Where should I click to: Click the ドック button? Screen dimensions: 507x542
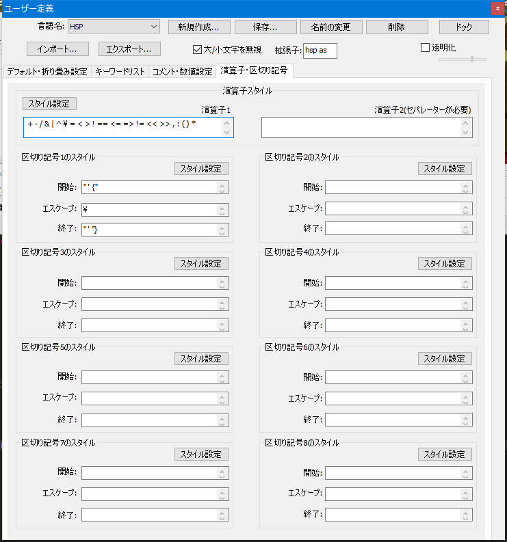tap(464, 27)
